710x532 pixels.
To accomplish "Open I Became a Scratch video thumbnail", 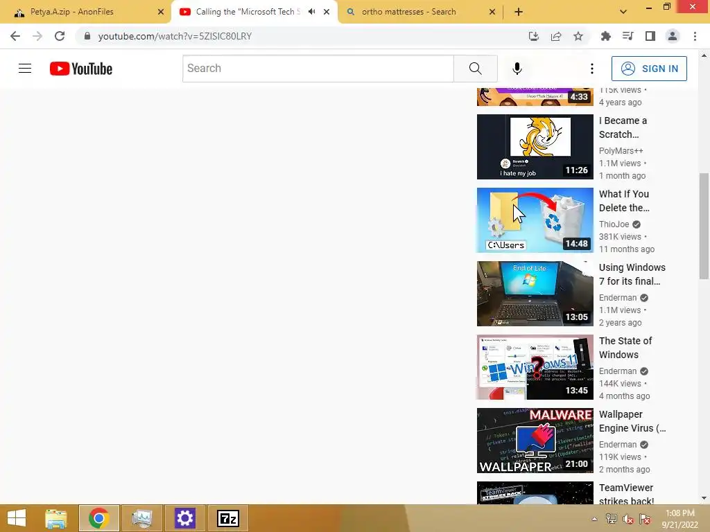I will [535, 147].
